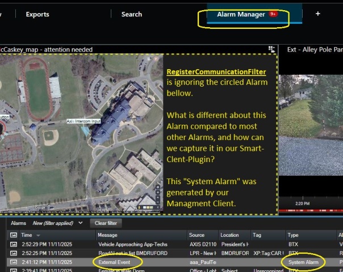
Task: Click the alarm list header camera icon
Action: [13, 235]
